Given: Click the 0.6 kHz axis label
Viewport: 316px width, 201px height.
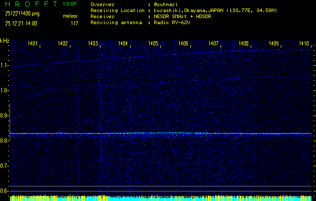Looking at the screenshot, I should pos(5,191).
